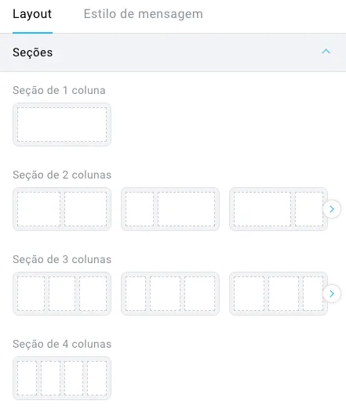Select three equal columns section layout

click(62, 294)
